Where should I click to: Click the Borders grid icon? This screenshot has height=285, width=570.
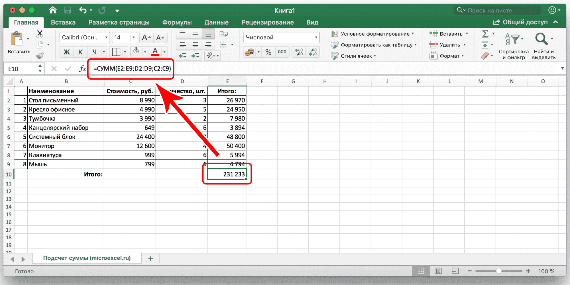(x=116, y=52)
